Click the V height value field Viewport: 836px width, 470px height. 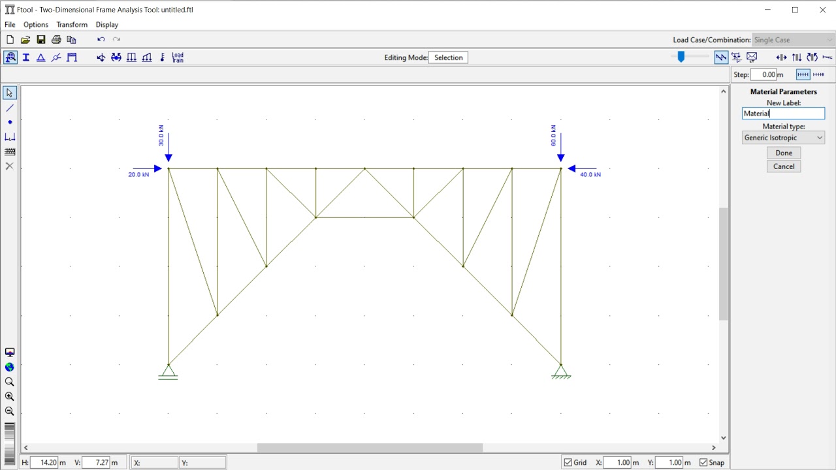coord(96,462)
